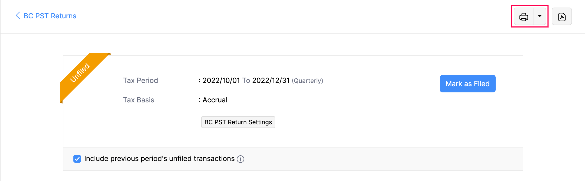The image size is (585, 181).
Task: Click the info icon beside unfiled transactions
Action: pos(240,159)
